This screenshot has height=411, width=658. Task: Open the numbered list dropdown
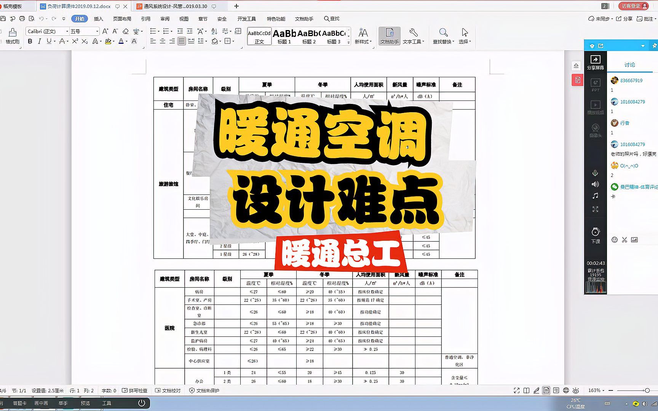pyautogui.click(x=172, y=31)
